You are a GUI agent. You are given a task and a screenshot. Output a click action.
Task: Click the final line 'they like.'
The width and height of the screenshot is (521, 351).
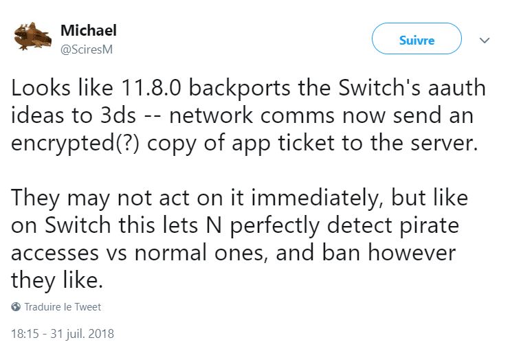click(57, 280)
